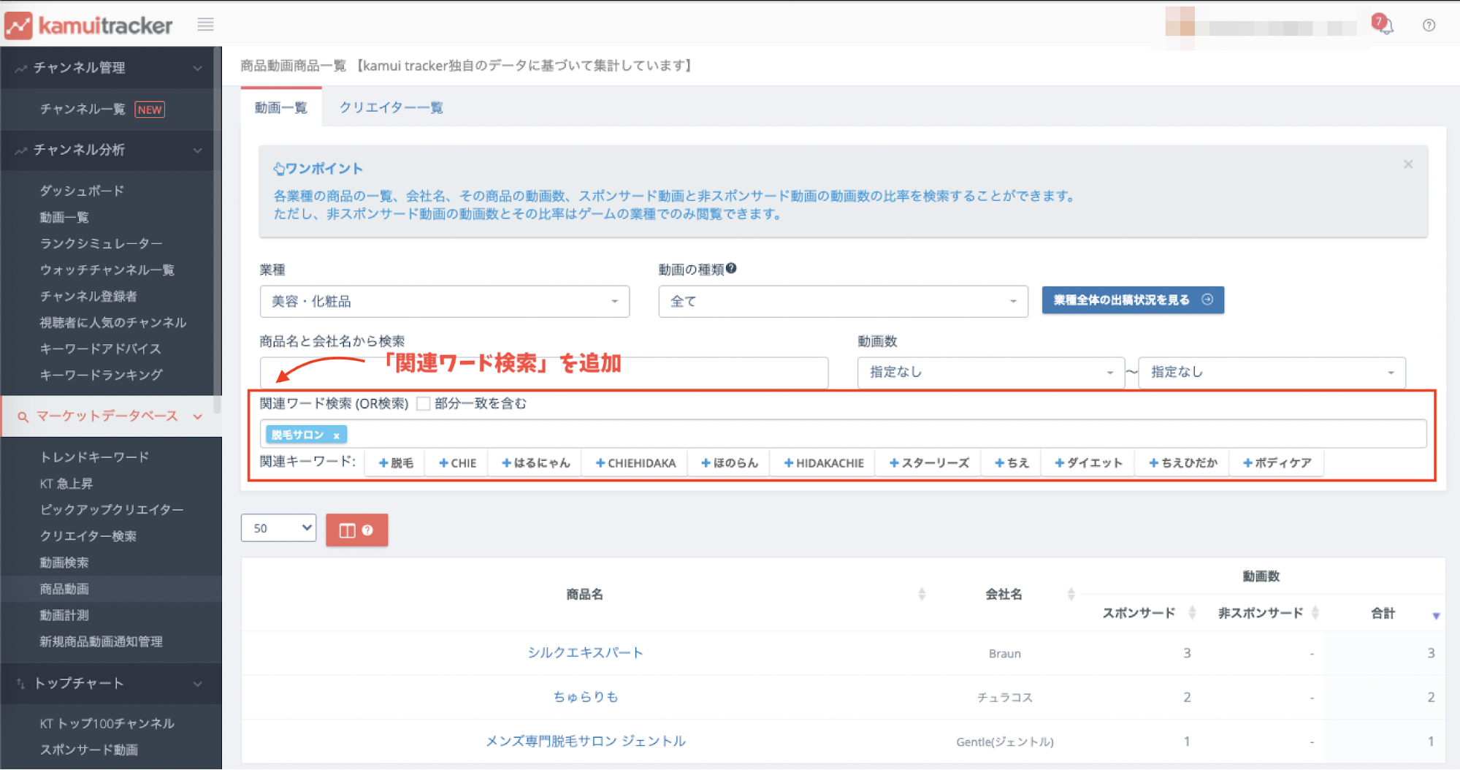Click the kamuitracker logo
Screen dimensions: 1460x770
point(89,26)
